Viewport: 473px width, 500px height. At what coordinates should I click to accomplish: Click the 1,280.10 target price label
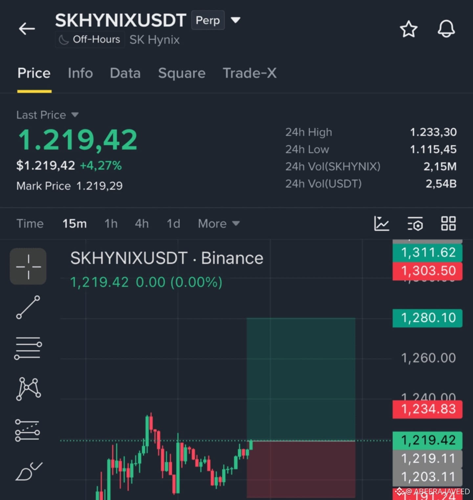427,318
